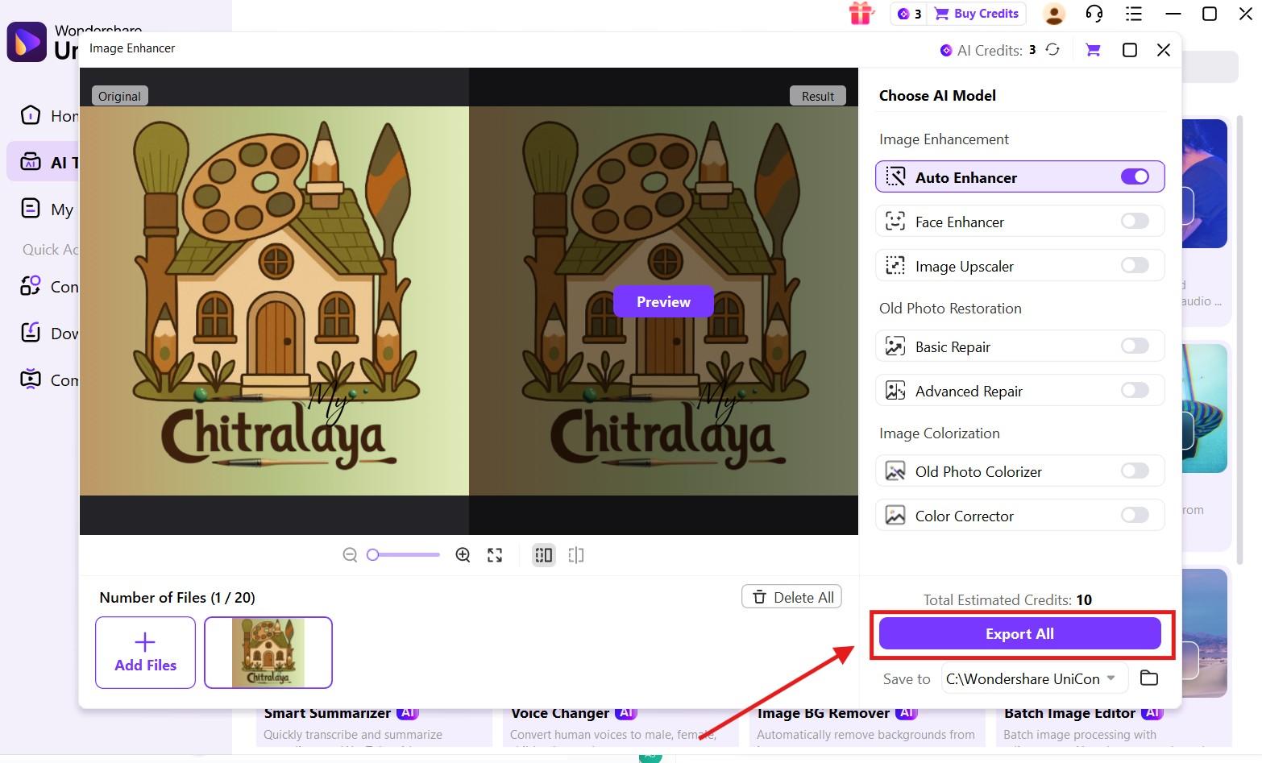Screen dimensions: 1262x763
Task: Click the Original label tag
Action: pos(119,96)
